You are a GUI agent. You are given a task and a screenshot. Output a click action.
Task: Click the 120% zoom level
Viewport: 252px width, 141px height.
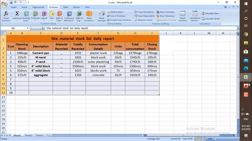(210, 139)
